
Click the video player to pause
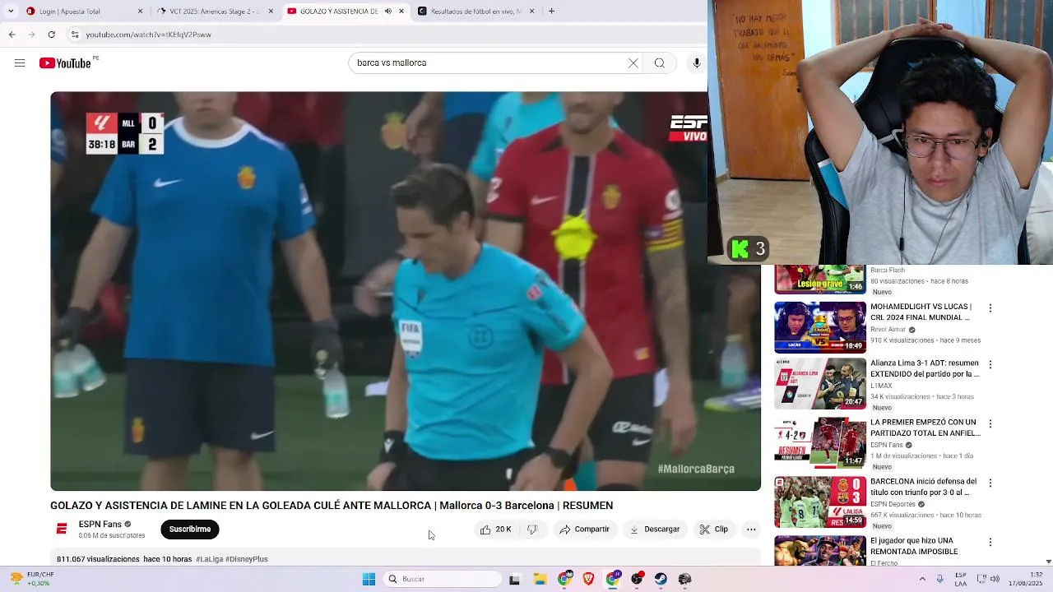coord(406,291)
